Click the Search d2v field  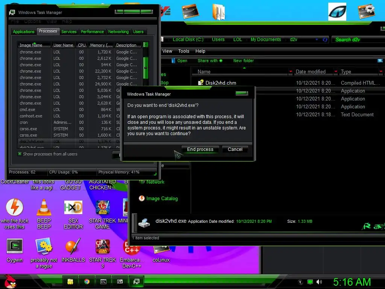pyautogui.click(x=358, y=40)
